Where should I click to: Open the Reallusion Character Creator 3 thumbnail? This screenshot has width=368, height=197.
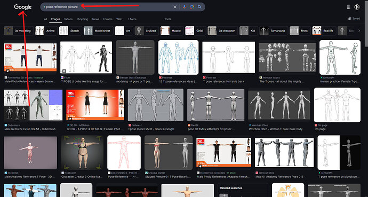tap(82, 153)
